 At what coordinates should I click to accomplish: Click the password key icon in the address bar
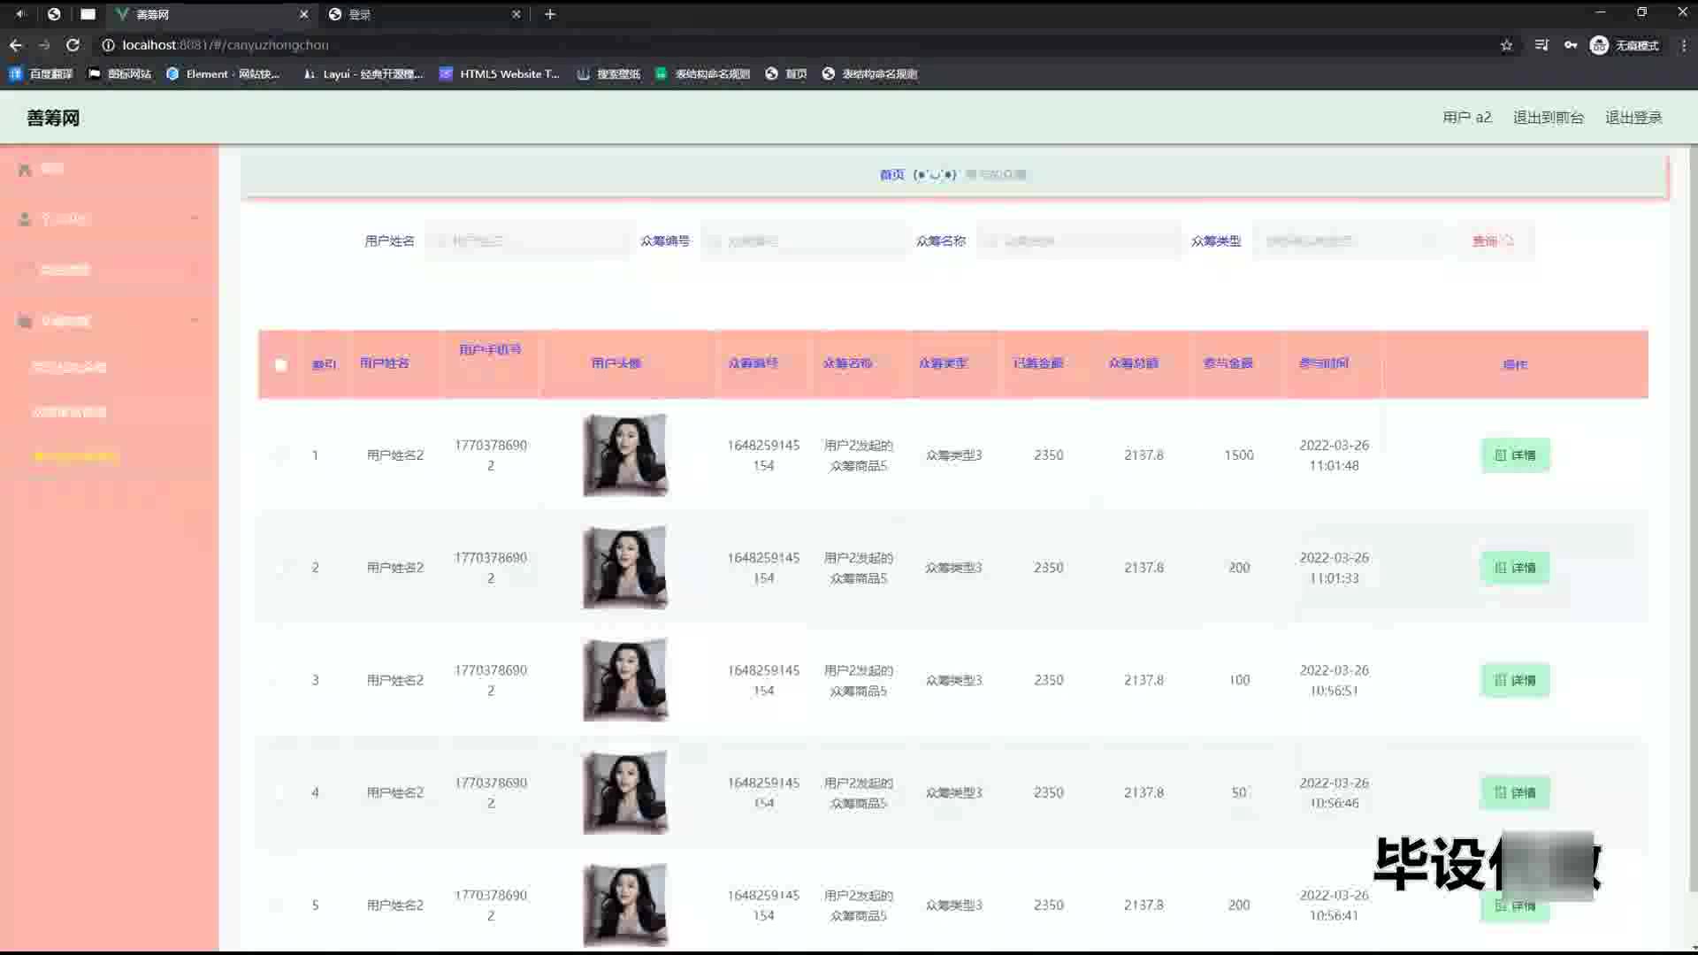coord(1570,45)
